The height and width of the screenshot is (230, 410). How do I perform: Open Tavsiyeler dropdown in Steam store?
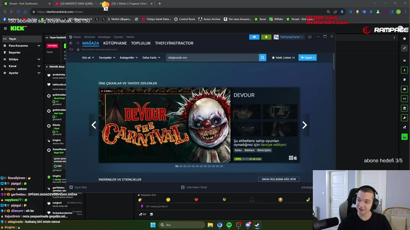pos(107,57)
